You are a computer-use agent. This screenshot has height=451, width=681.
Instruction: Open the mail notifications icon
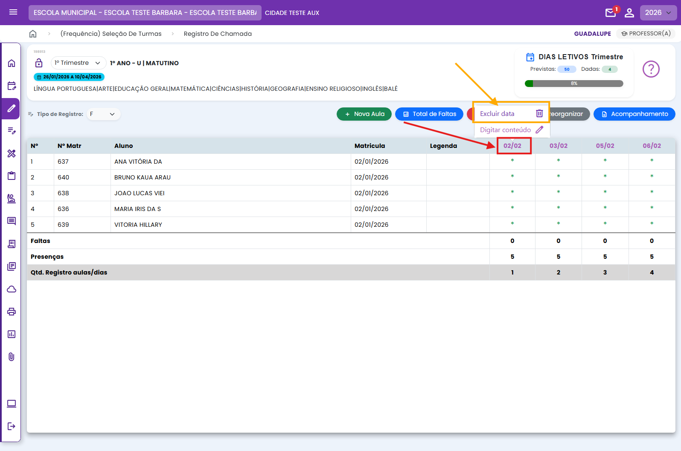611,13
